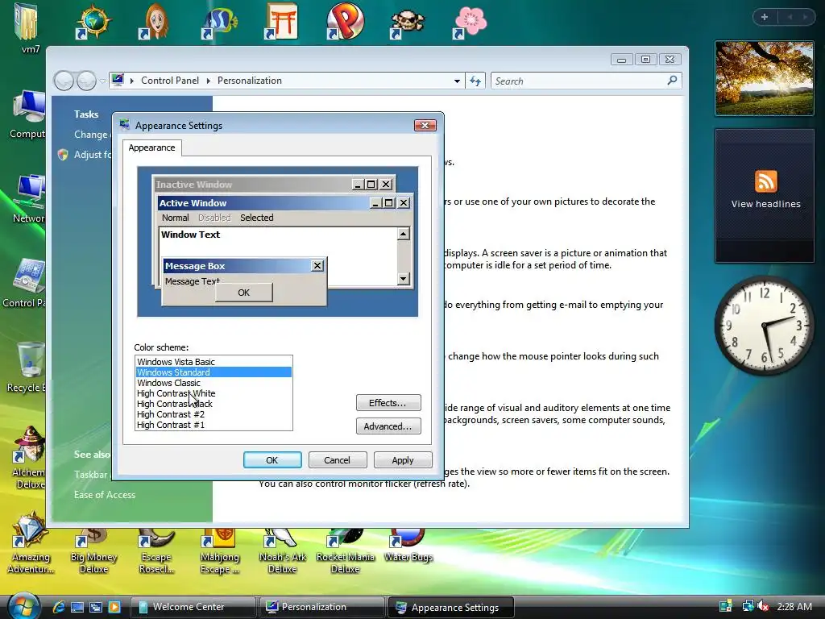Open the Control Panel desktop icon
Screen dimensions: 825x619
pyautogui.click(x=25, y=283)
